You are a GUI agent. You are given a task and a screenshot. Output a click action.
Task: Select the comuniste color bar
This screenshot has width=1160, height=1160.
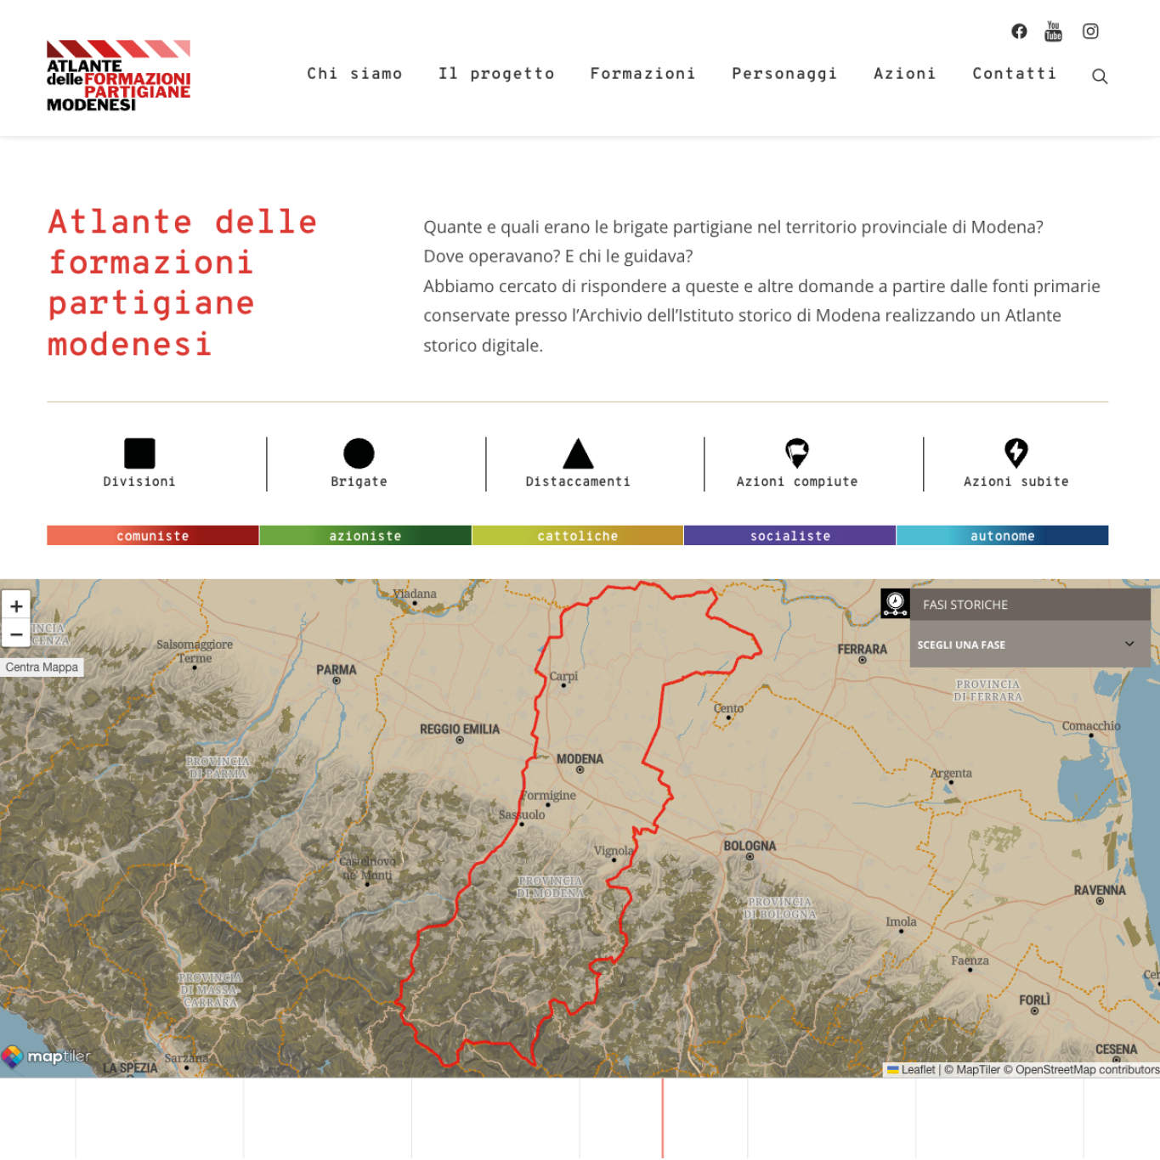coord(153,536)
